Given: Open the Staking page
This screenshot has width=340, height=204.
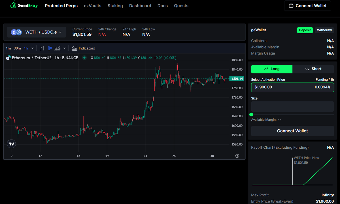Looking at the screenshot, I should point(115,6).
